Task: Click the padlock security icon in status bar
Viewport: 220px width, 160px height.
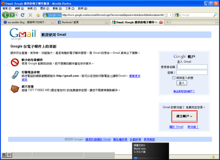Action: pos(213,156)
